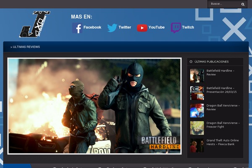Click the Facebook logo icon

point(77,28)
